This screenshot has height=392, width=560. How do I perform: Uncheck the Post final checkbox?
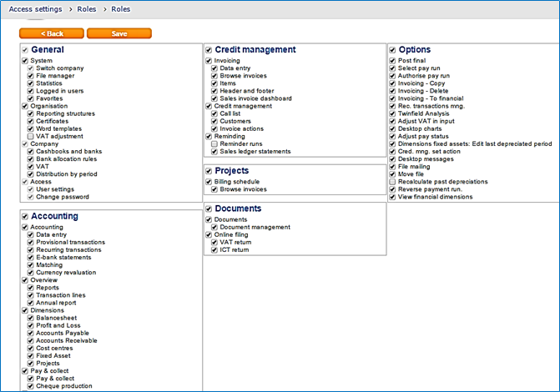392,61
